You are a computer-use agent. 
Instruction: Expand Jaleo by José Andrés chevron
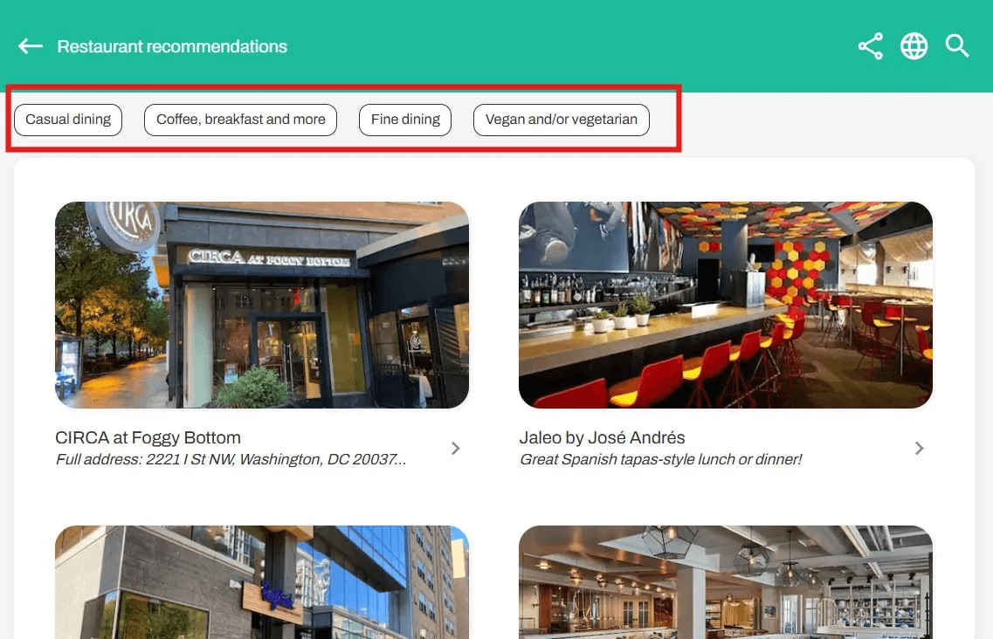(919, 449)
